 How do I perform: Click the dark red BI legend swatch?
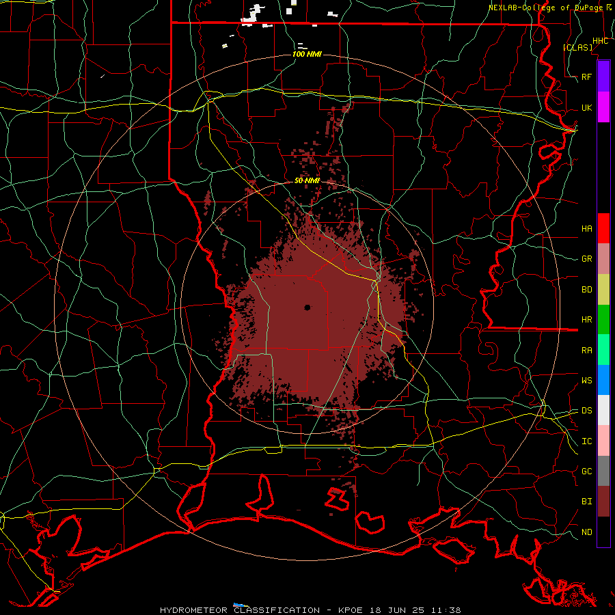[x=603, y=502]
